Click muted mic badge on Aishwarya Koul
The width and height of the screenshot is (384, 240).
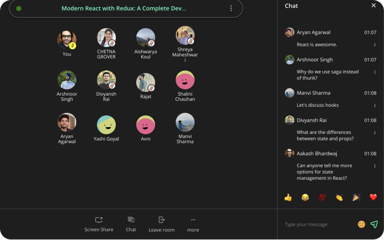[x=151, y=43]
